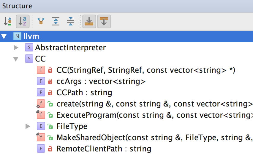
Task: Click the create function icon
Action: pyautogui.click(x=41, y=104)
